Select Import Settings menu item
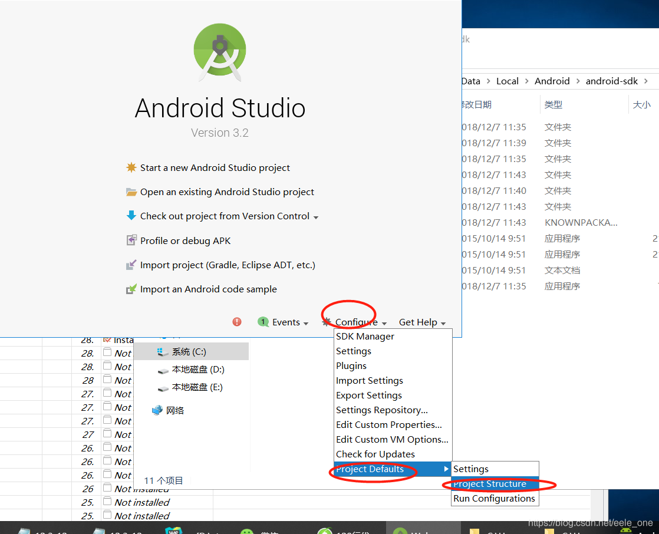This screenshot has width=659, height=534. tap(393, 381)
